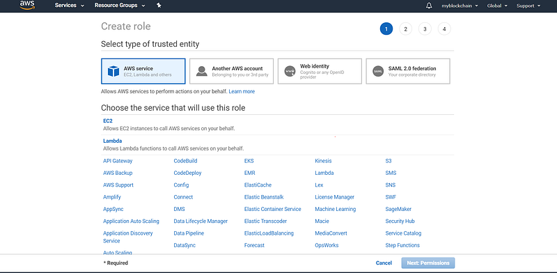Image resolution: width=557 pixels, height=273 pixels.
Task: Select EMR service
Action: (250, 173)
